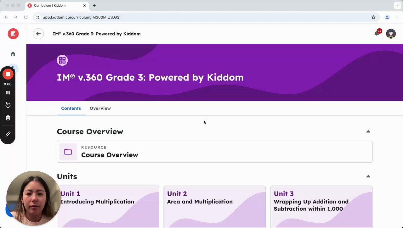403x228 pixels.
Task: Delete the recording with trash icon
Action: click(8, 118)
